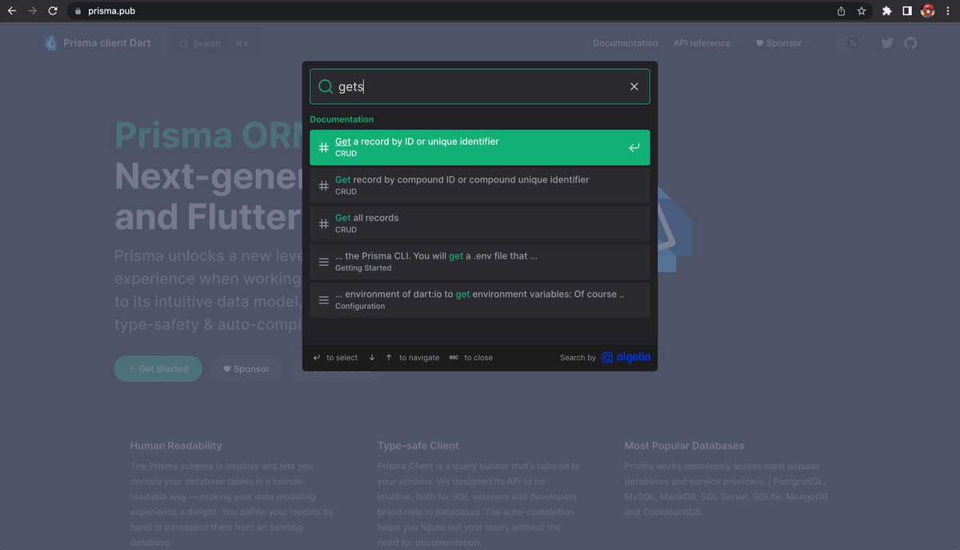The image size is (960, 550).
Task: Open Documentation in the navbar
Action: pyautogui.click(x=626, y=43)
